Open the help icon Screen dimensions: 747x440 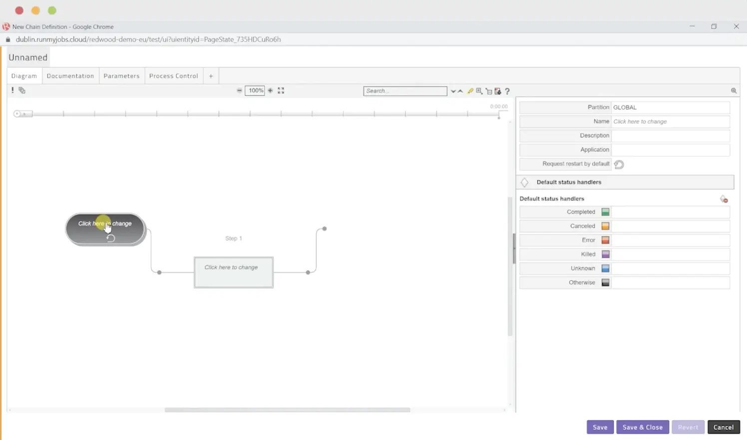[x=507, y=91]
